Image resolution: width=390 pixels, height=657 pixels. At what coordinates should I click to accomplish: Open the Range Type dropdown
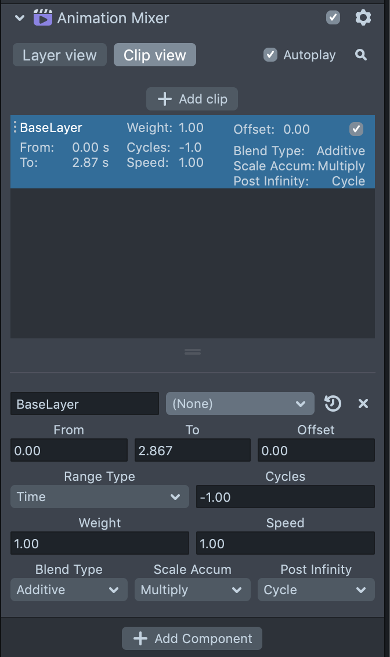point(99,497)
